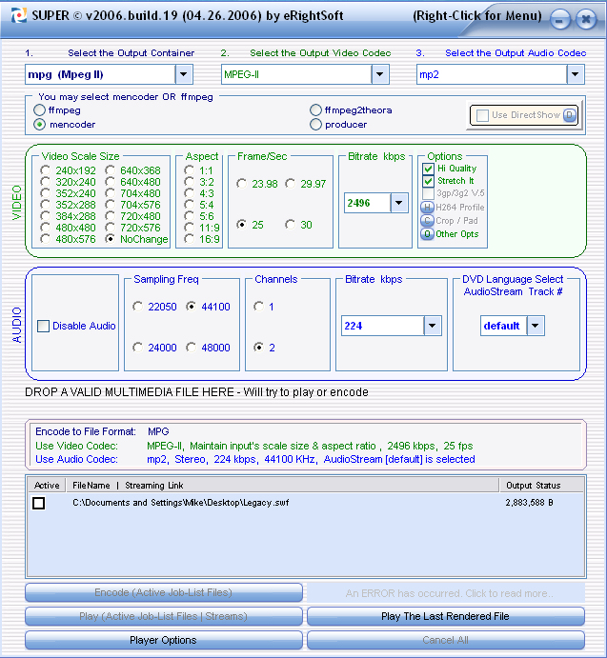Image resolution: width=607 pixels, height=658 pixels.
Task: Click the 2496 video bitrate field
Action: (368, 203)
